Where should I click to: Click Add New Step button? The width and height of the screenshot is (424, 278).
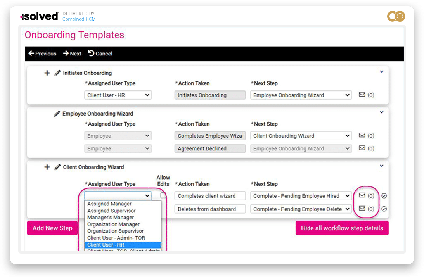(52, 228)
